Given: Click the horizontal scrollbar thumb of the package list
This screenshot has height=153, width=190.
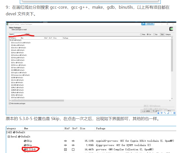Looking at the screenshot, I should (37, 101).
